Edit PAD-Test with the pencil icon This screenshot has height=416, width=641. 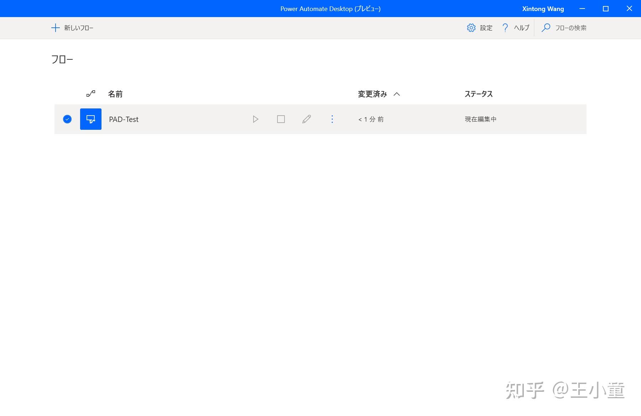point(306,119)
